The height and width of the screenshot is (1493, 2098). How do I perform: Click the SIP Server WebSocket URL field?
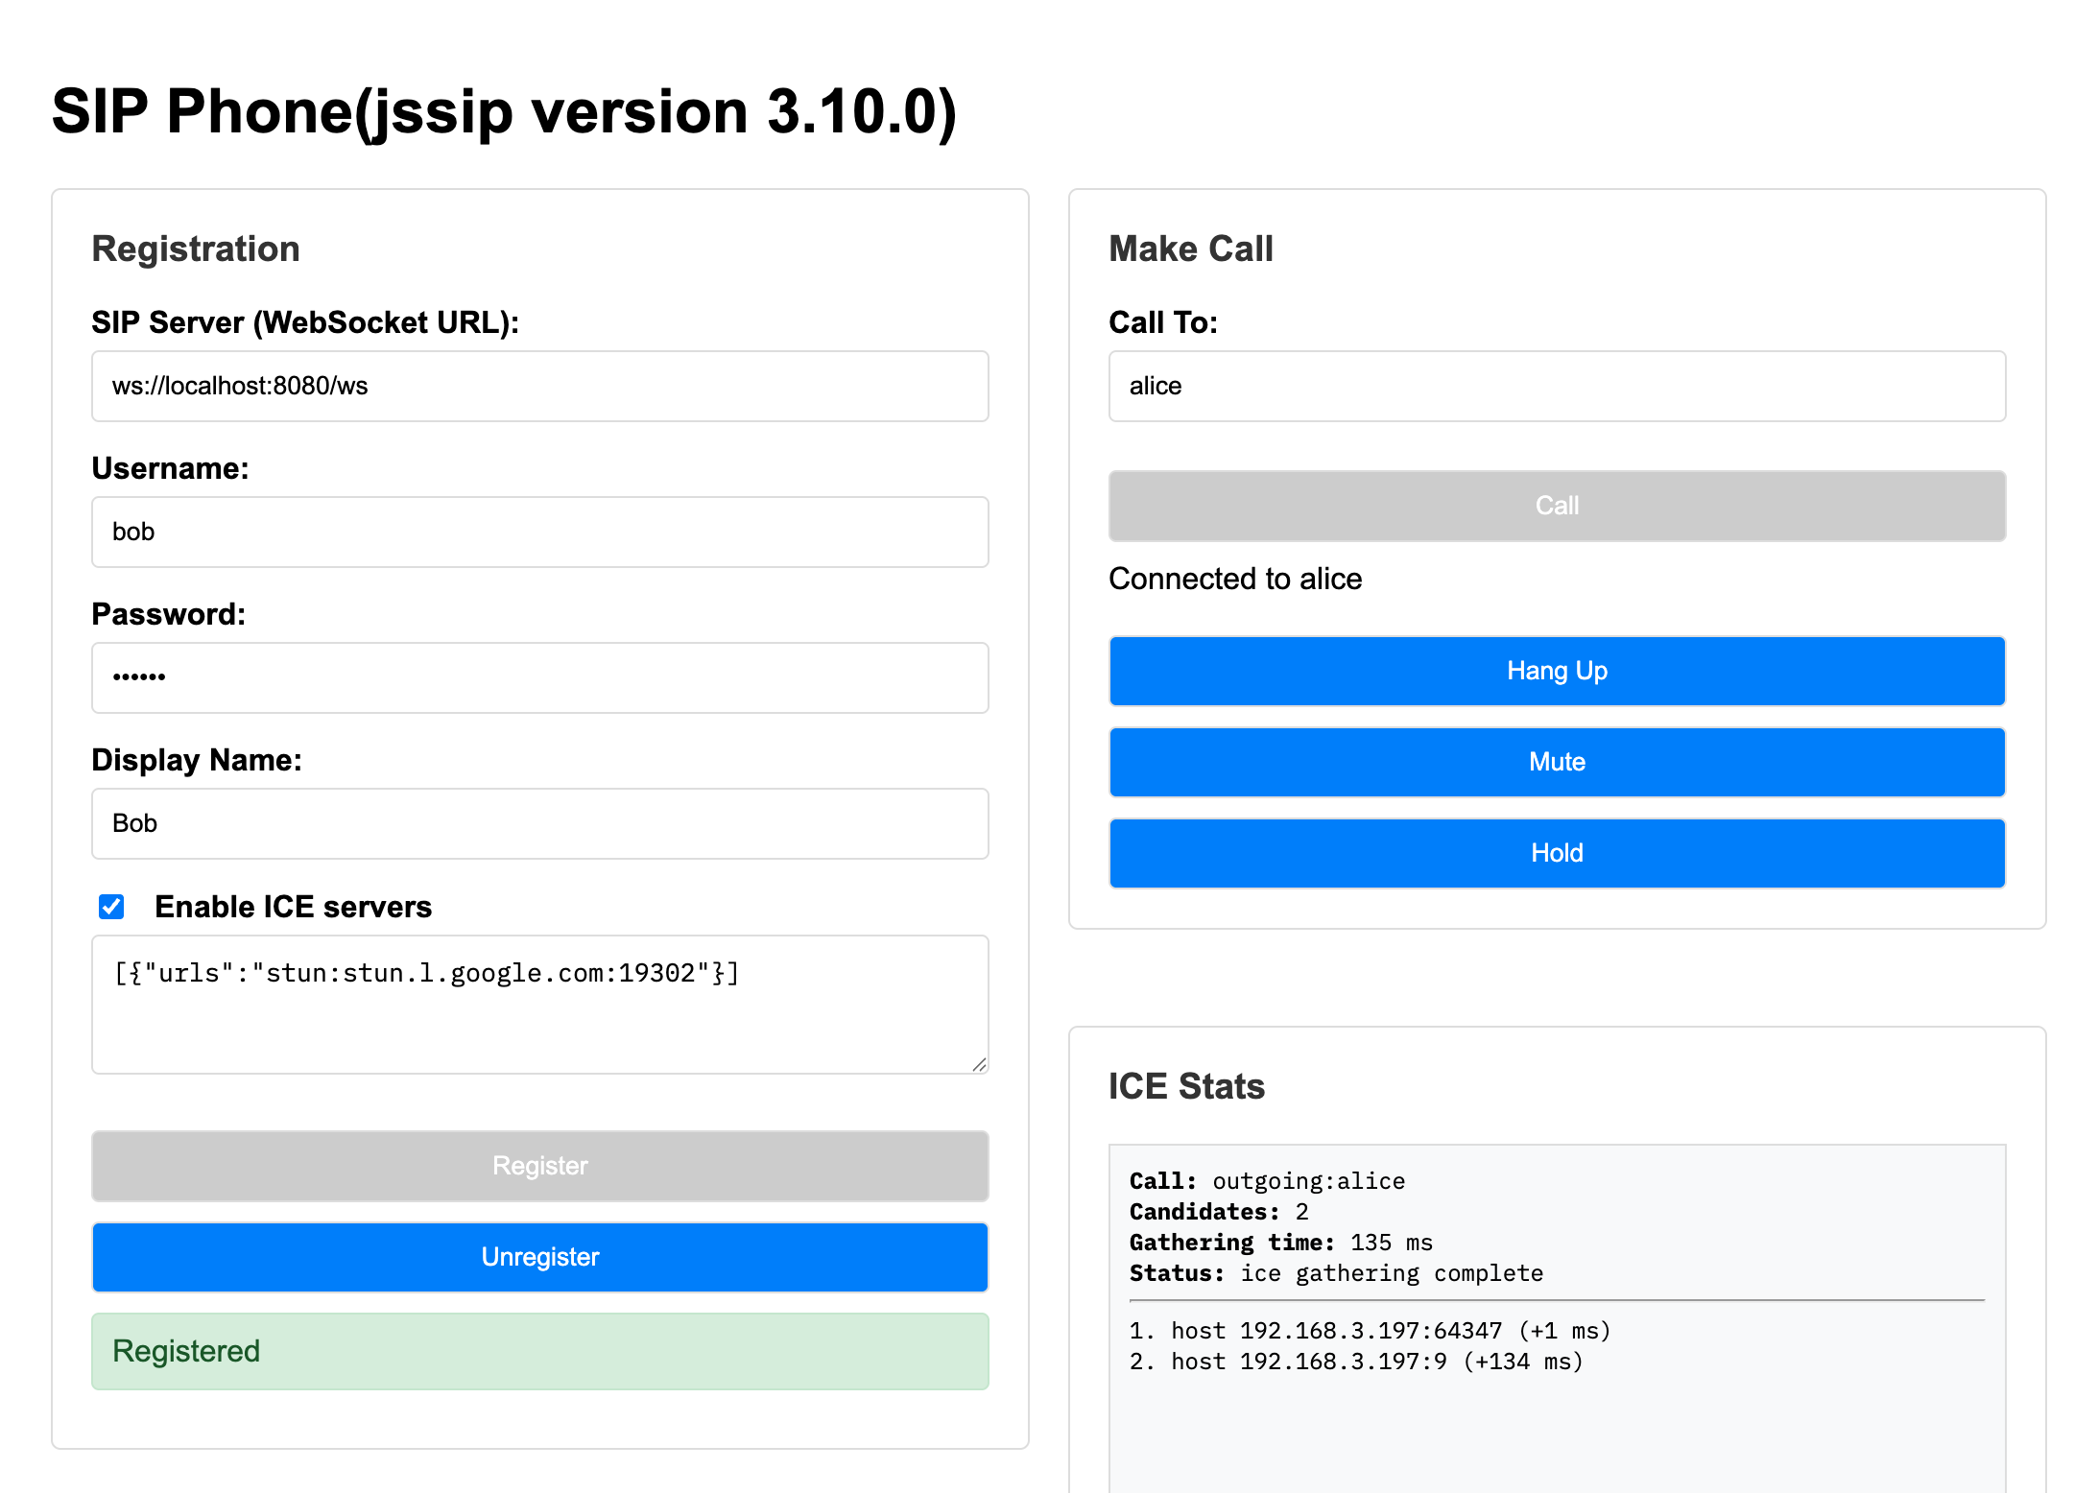pos(540,386)
